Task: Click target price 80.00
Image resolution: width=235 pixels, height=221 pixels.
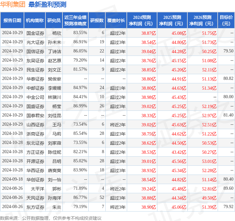Action: pyautogui.click(x=228, y=97)
